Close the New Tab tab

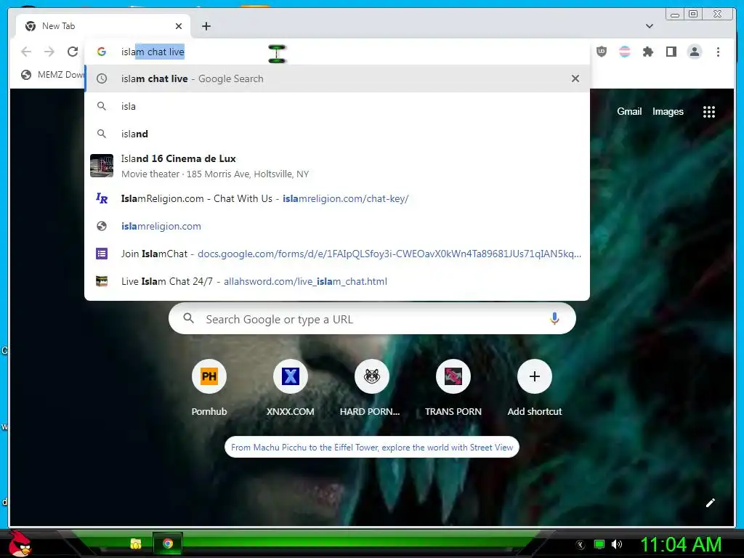point(179,26)
